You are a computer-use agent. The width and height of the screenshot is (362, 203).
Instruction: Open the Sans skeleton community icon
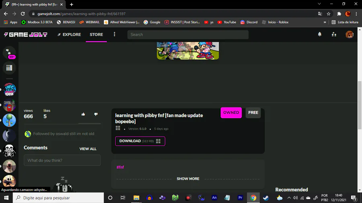point(9,151)
